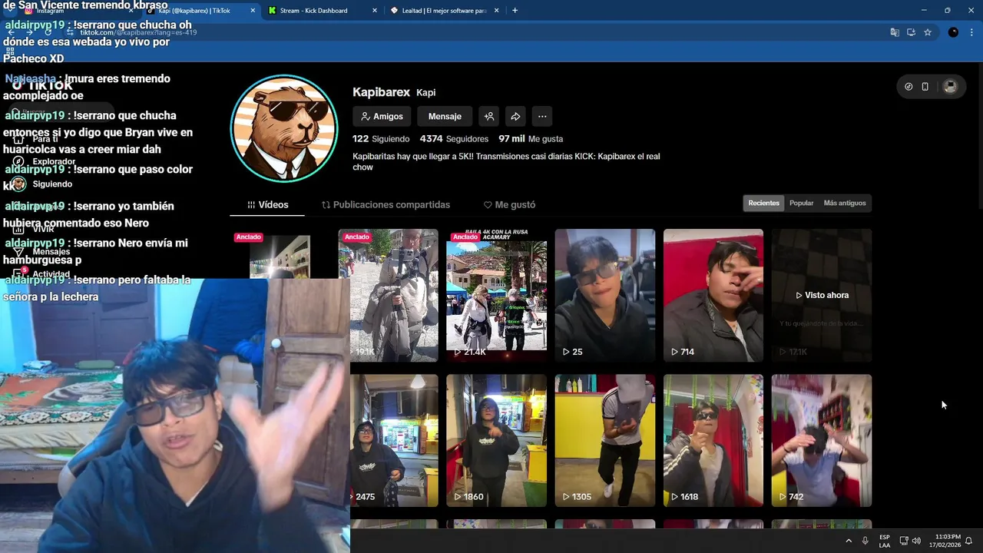Click the Amigos button on profile
This screenshot has height=553, width=983.
[x=382, y=117]
